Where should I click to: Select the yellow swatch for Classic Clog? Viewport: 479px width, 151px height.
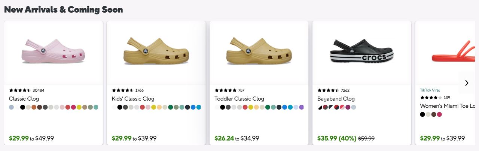click(x=79, y=107)
